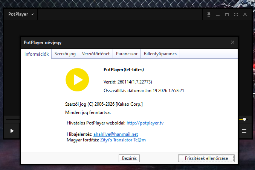Open Zityi's Translator Te@m link
The height and width of the screenshot is (170, 255).
pyautogui.click(x=123, y=140)
